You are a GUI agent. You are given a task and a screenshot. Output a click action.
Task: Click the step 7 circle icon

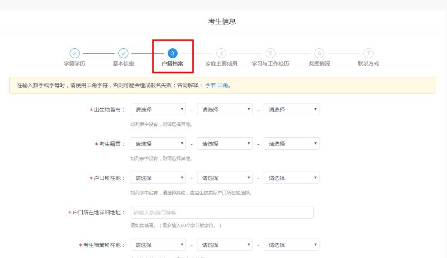tap(368, 53)
